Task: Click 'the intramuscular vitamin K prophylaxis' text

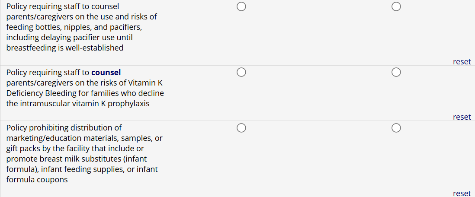Action: tap(78, 103)
